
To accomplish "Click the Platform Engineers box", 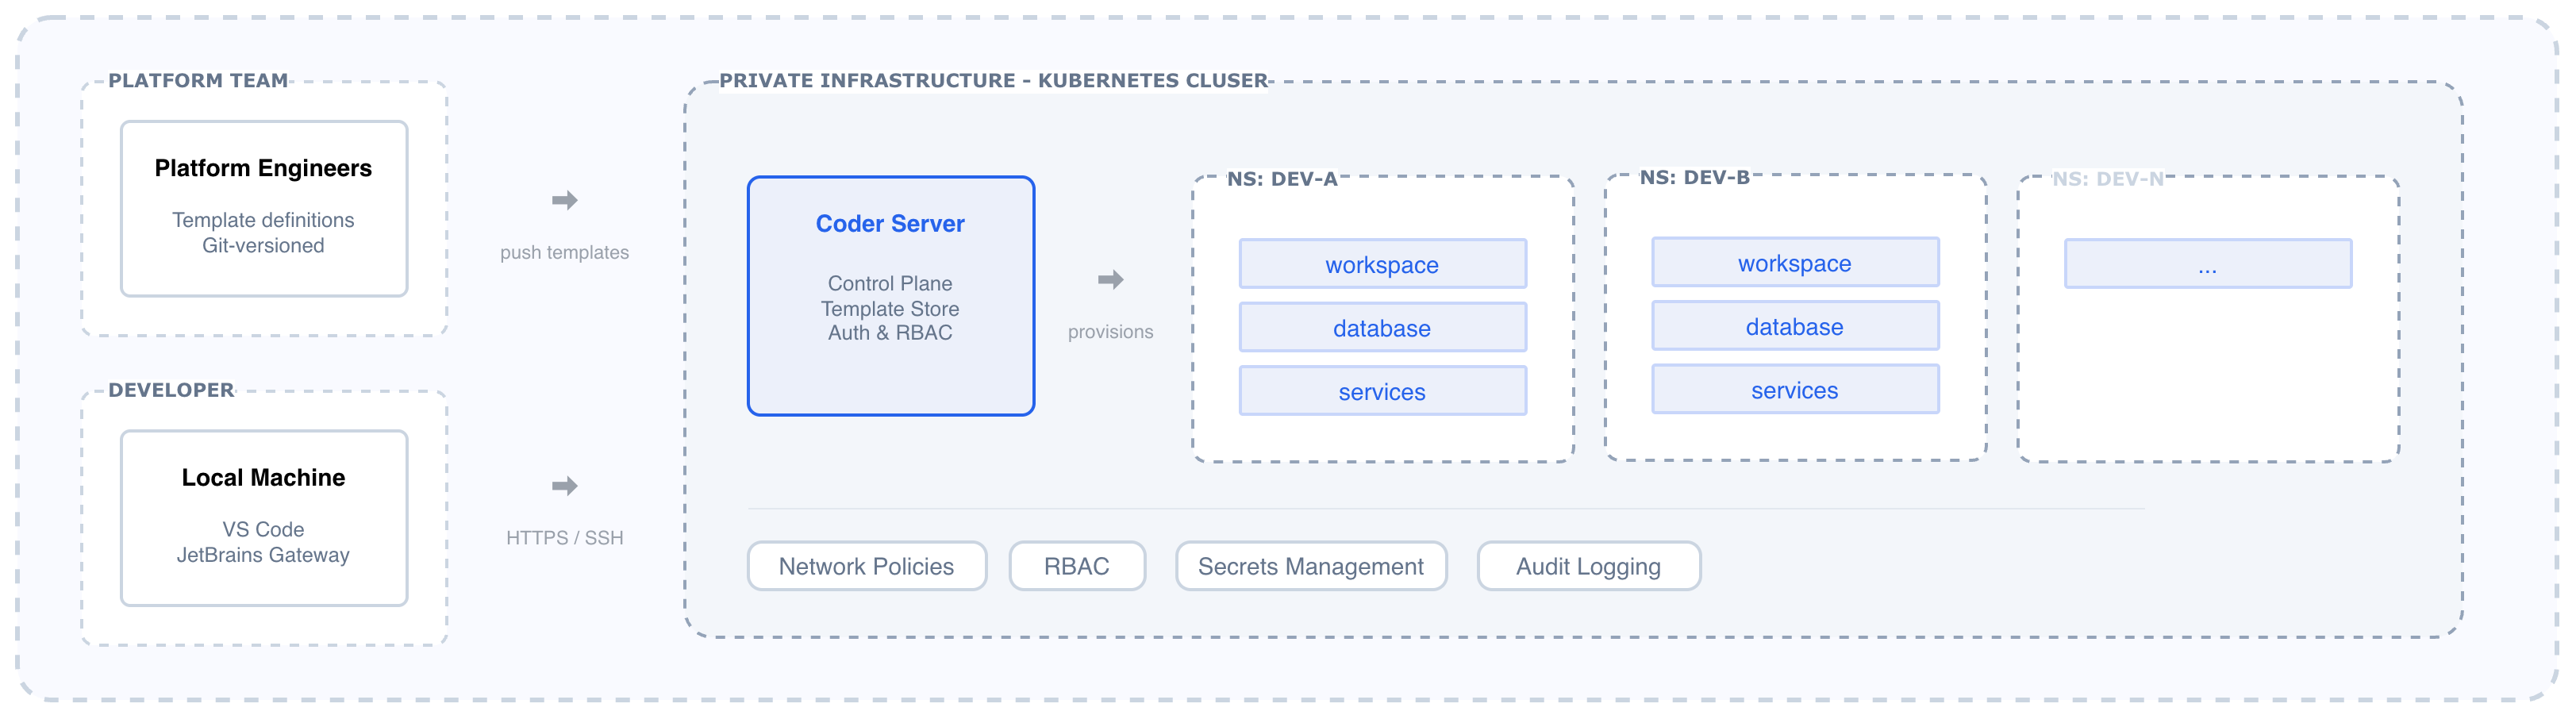I will [x=264, y=209].
